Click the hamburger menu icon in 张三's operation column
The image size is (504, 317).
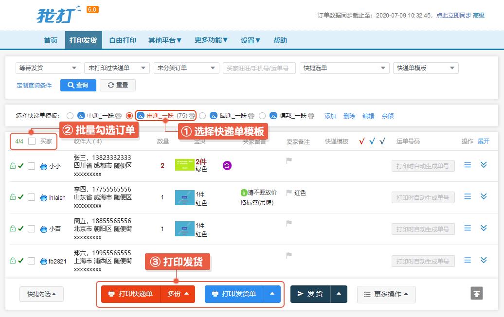tap(467, 165)
